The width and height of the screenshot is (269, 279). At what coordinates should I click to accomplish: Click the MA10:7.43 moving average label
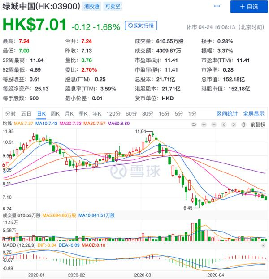tap(46, 124)
